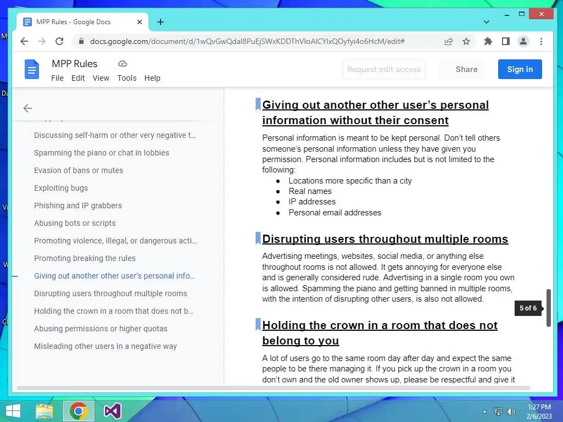Toggle the Chrome side panel icon
Viewport: 563px width, 422px height.
pos(506,41)
